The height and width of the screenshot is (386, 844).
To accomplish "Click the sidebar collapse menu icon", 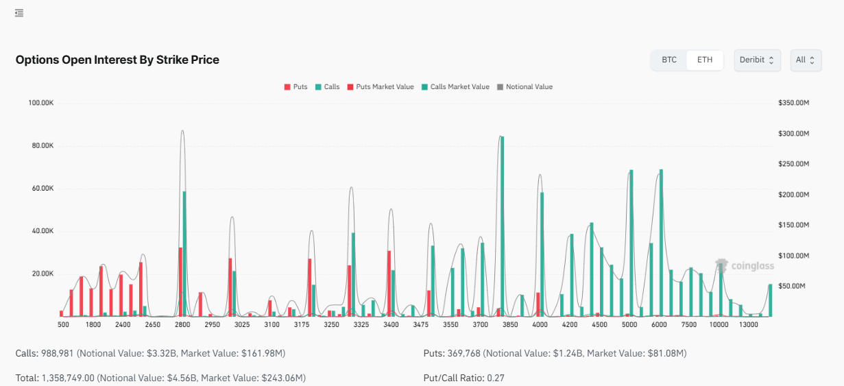I will tap(19, 13).
